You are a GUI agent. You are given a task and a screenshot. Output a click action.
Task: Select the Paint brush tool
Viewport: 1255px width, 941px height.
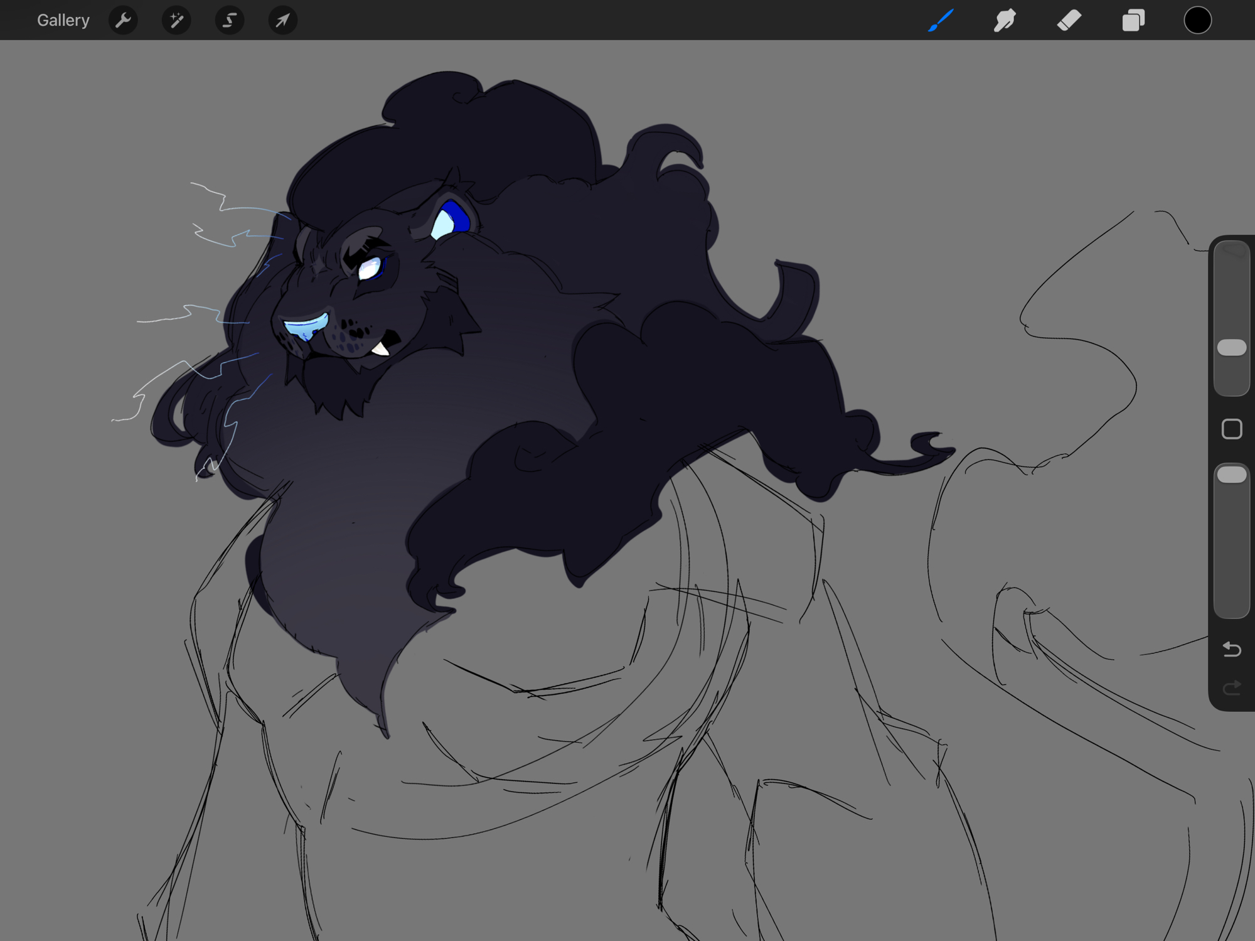coord(941,21)
